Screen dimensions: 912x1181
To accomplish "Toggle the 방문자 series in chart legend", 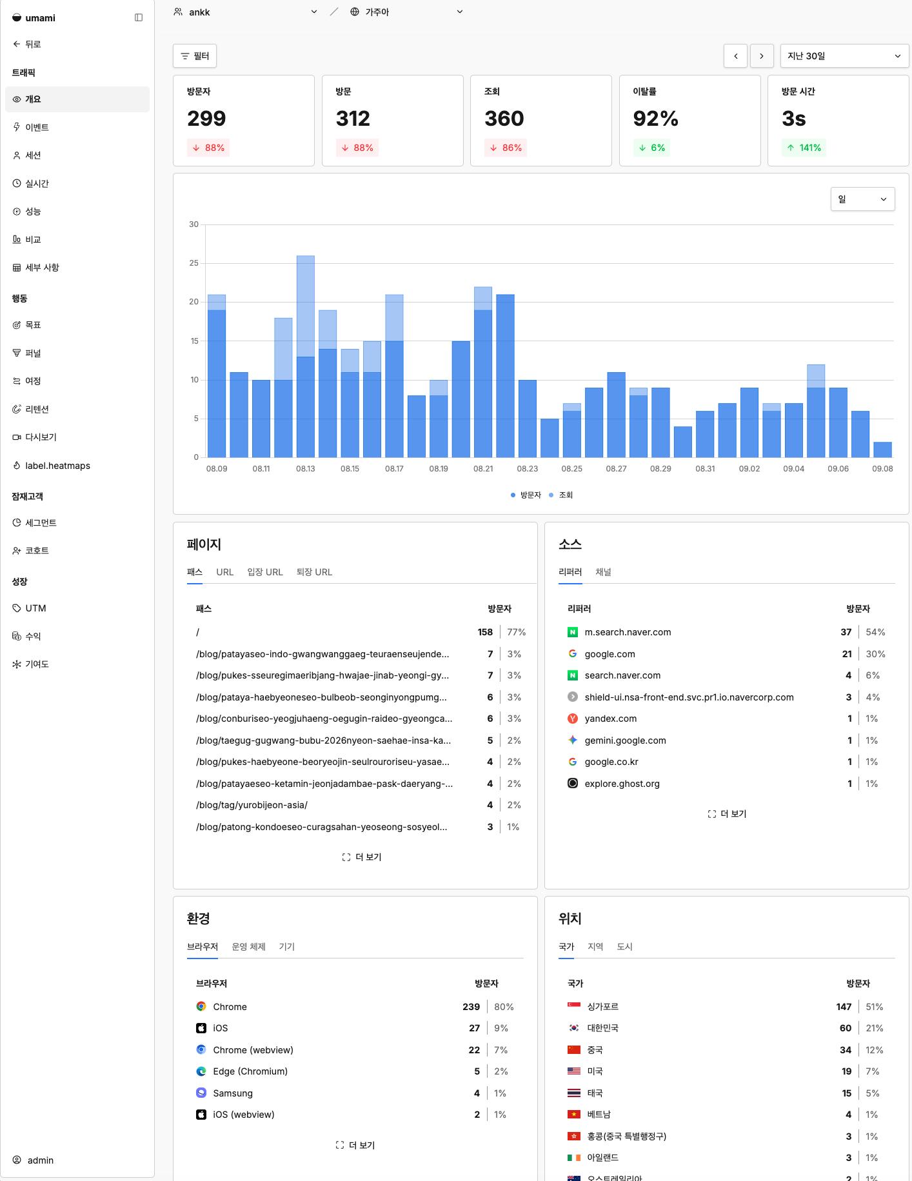I will click(526, 495).
